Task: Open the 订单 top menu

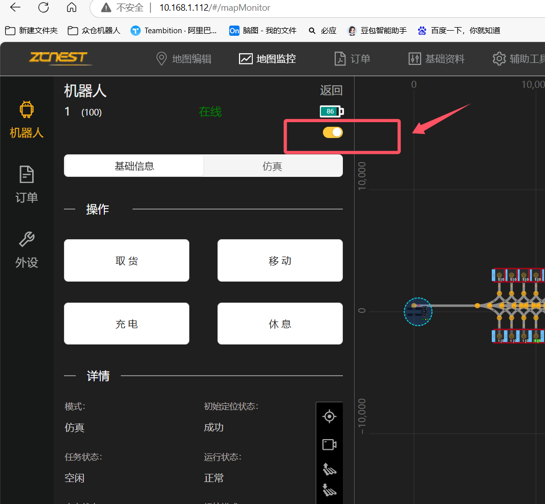Action: [x=352, y=59]
